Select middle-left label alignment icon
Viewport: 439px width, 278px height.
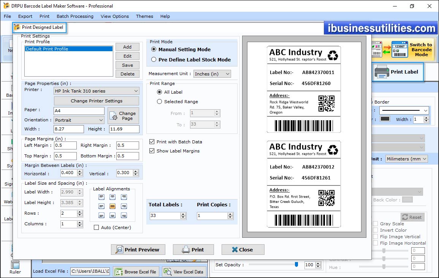101,206
